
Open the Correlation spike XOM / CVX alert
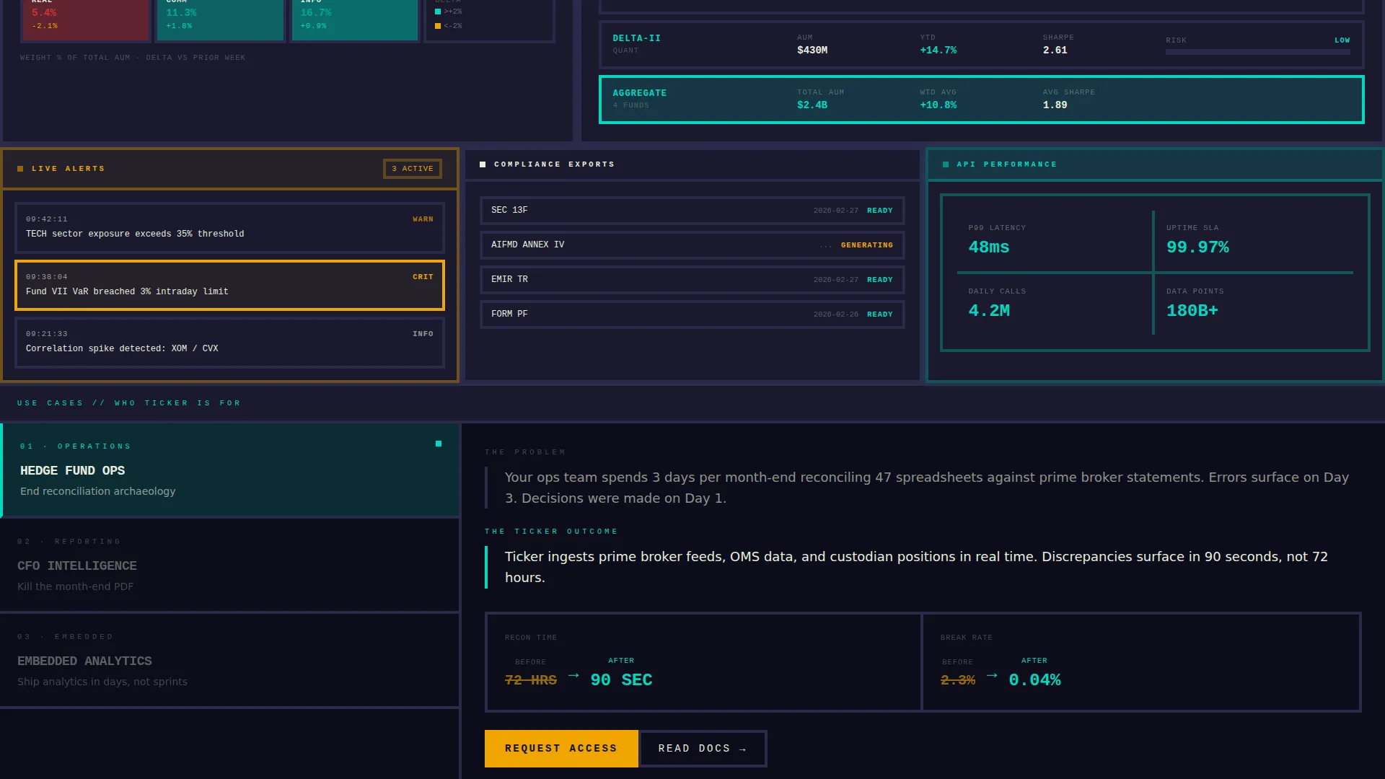(229, 342)
